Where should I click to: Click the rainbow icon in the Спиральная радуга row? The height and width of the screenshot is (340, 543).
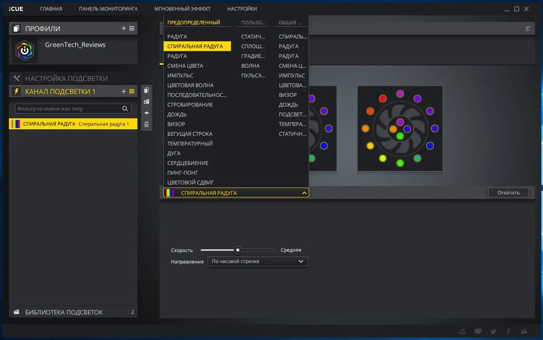pyautogui.click(x=16, y=124)
